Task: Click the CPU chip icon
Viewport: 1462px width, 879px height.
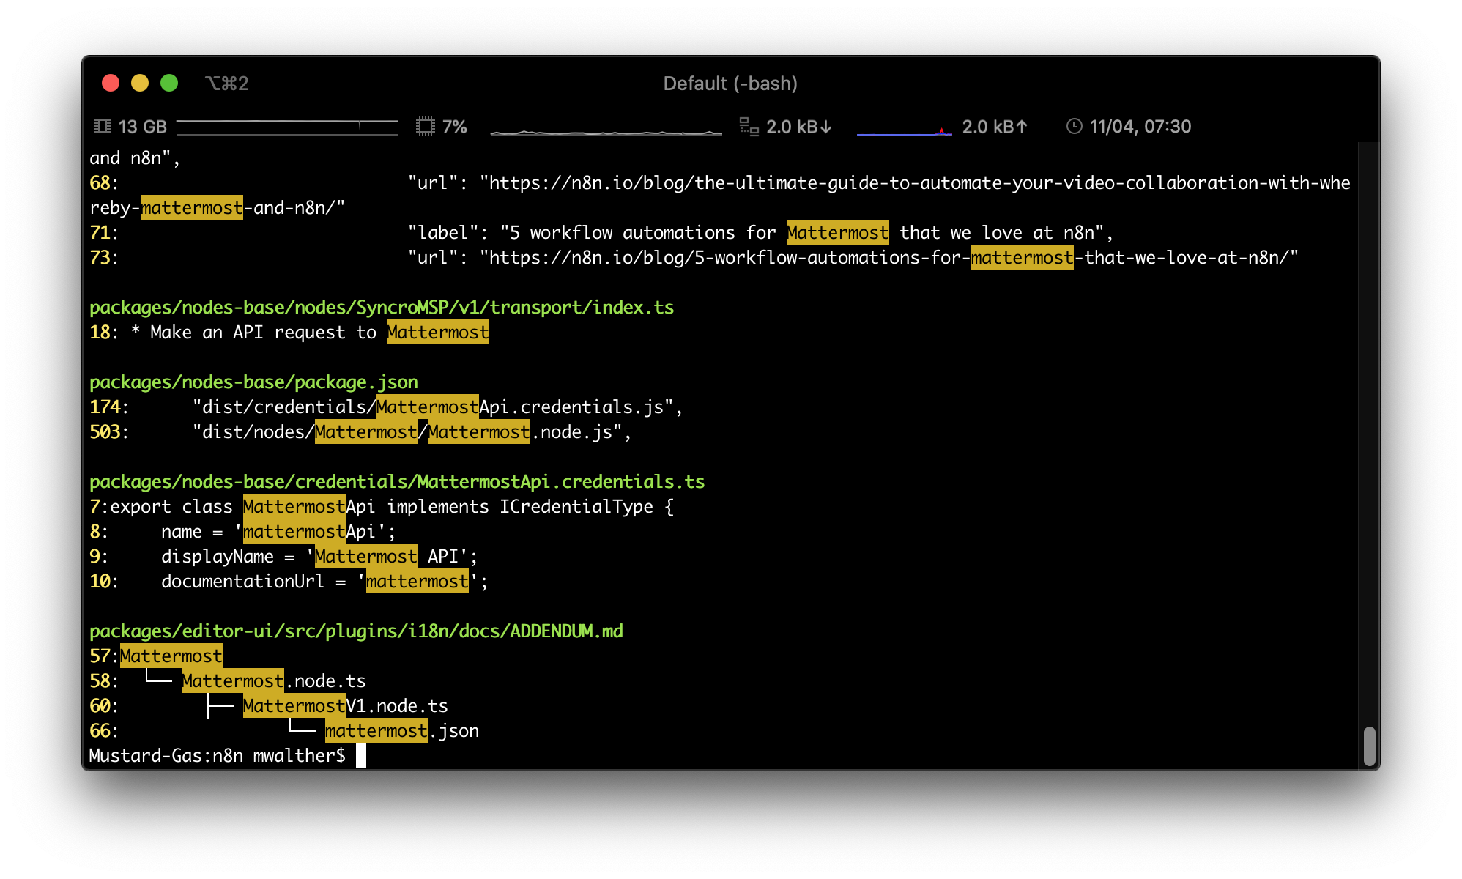Action: [426, 127]
